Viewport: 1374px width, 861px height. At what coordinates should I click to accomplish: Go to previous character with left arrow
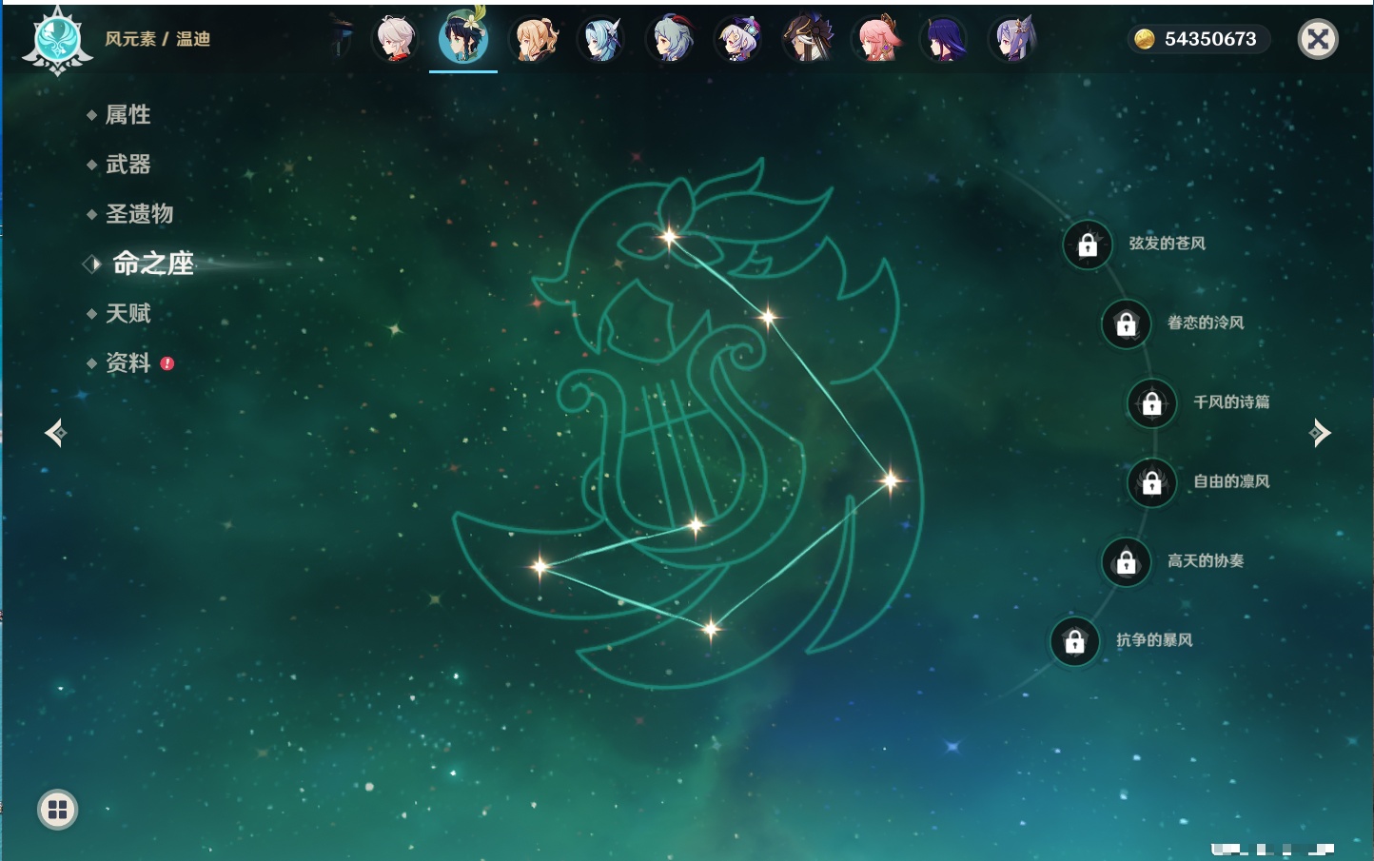point(55,433)
